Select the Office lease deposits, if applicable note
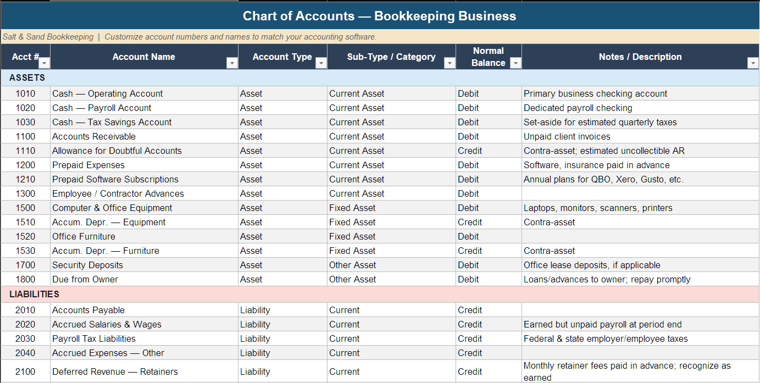The height and width of the screenshot is (383, 760). click(641, 265)
